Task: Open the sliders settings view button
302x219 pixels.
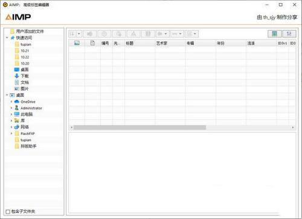Action: click(289, 34)
